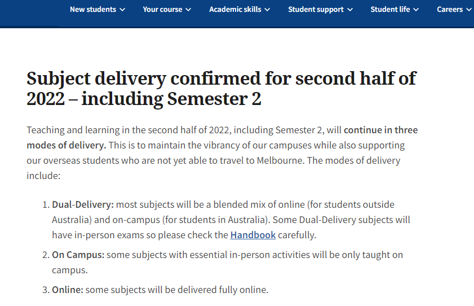The image size is (474, 306).
Task: Select Student support in the navigation bar
Action: pyautogui.click(x=316, y=9)
